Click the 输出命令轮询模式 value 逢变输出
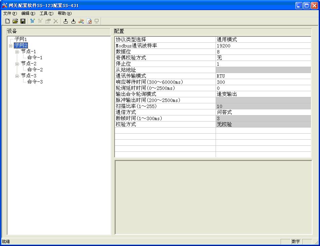Viewport: 320px width, 246px height. tap(227, 94)
